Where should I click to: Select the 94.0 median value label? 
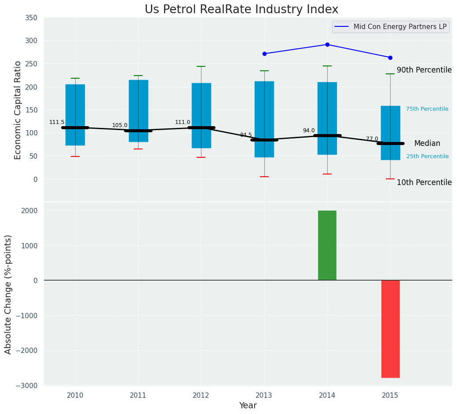309,131
